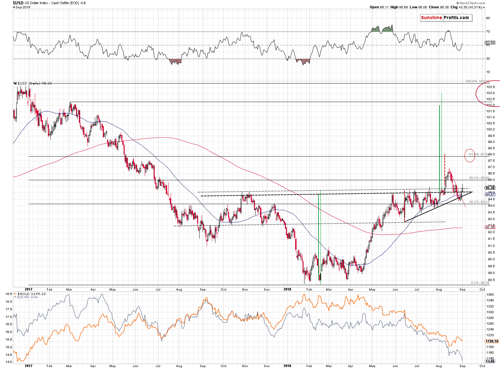Click the 30 oversold level on RSI axis

(488, 58)
